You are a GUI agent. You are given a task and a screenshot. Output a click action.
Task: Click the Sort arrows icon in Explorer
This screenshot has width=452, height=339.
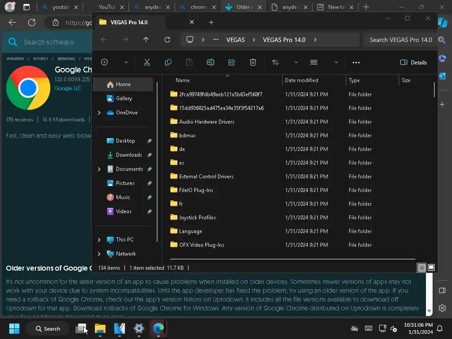275,62
